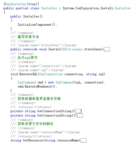The height and width of the screenshot is (145, 134).
Task: Expand collapsed Install method body
Action: 107,49
